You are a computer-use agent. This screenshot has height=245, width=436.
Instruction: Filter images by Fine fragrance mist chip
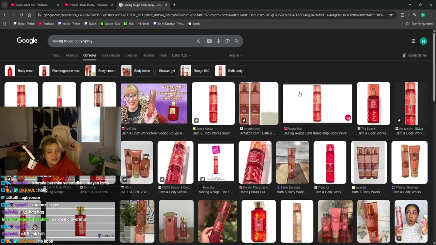click(61, 71)
